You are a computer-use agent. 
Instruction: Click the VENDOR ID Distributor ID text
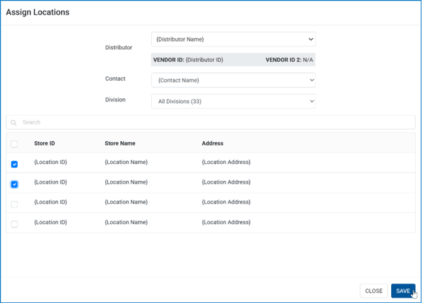188,60
